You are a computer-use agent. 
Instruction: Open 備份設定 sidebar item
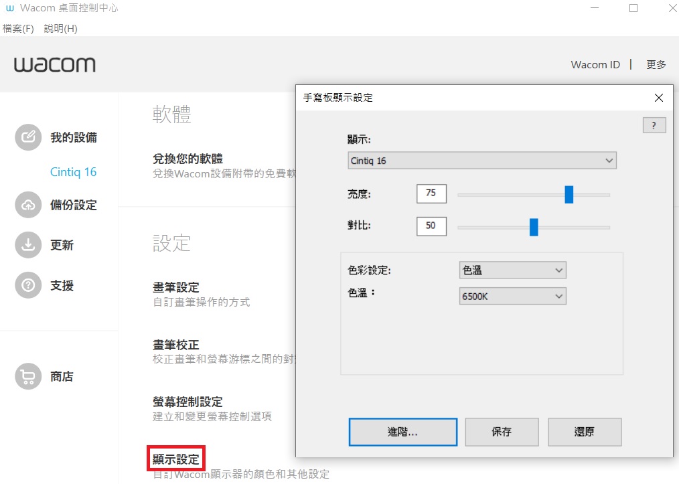[x=74, y=205]
